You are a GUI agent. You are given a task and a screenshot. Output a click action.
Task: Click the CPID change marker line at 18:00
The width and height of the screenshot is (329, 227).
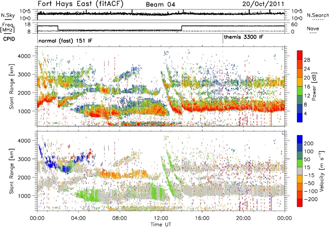223,39
